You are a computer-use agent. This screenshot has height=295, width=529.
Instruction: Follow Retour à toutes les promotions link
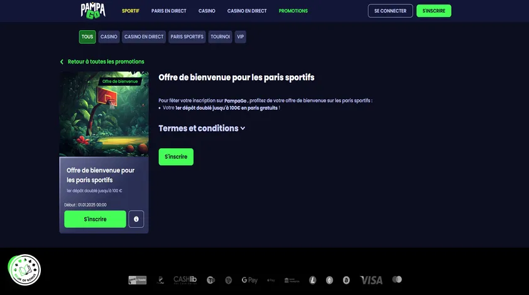click(x=106, y=62)
